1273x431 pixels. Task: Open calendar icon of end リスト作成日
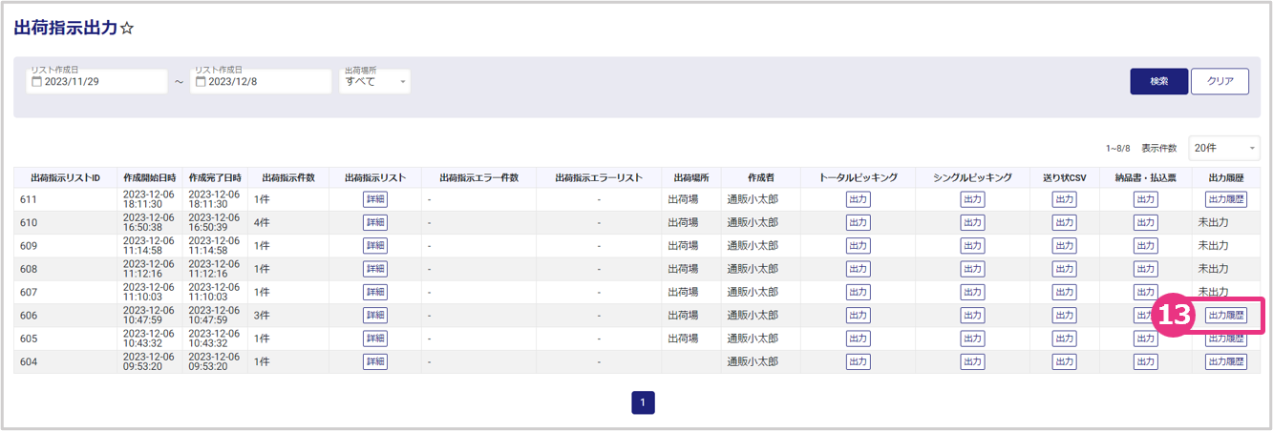[201, 82]
